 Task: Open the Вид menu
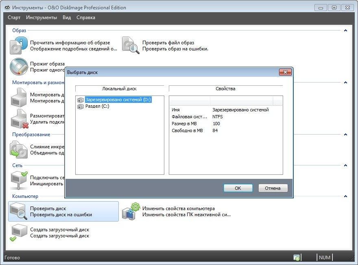67,17
